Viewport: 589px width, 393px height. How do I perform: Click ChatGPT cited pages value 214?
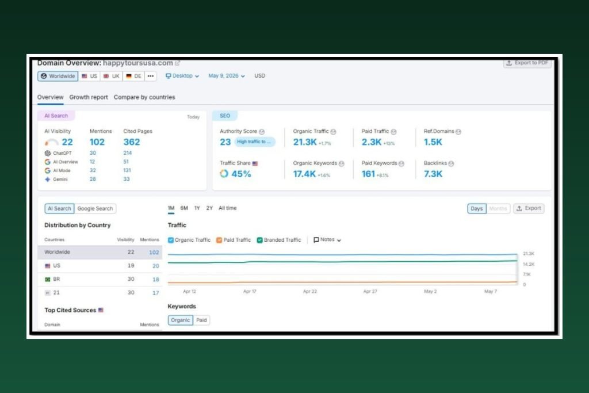127,153
